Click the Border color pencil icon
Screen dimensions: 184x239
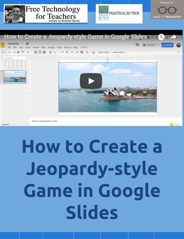[x=62, y=52]
